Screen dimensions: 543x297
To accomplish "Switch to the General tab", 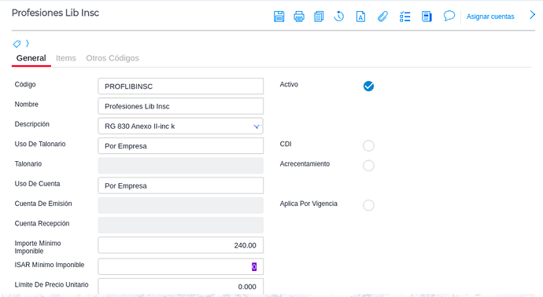I will [x=31, y=58].
